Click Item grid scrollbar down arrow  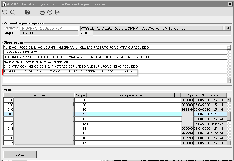click(x=229, y=143)
